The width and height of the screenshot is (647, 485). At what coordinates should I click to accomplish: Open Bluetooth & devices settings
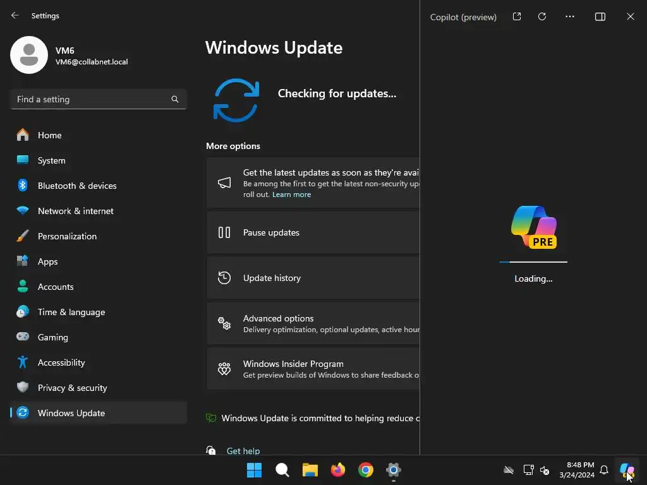[99, 186]
